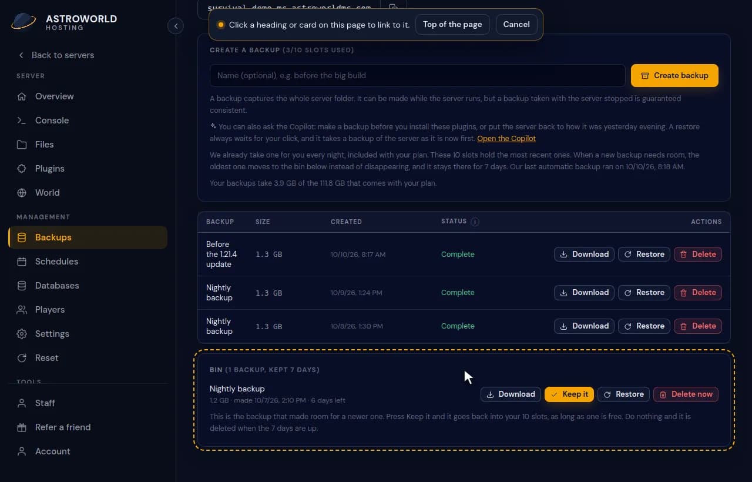The image size is (752, 482).
Task: Focus the backup name input field
Action: pyautogui.click(x=417, y=75)
